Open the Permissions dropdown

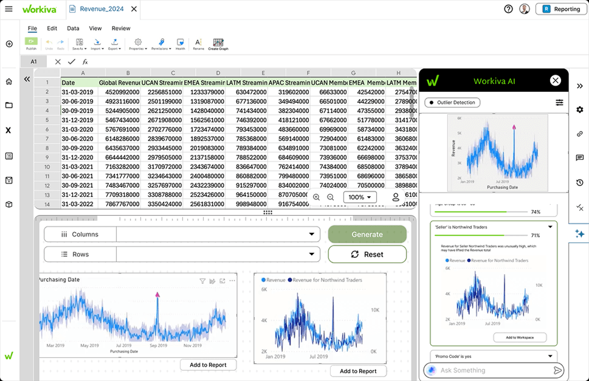coord(161,44)
